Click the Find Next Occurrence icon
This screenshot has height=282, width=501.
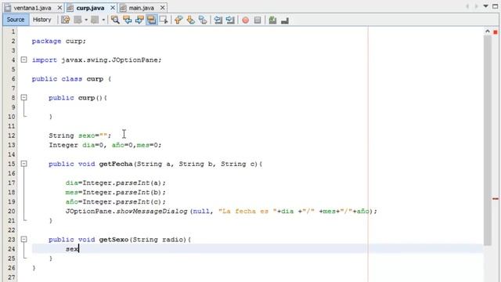tap(139, 20)
